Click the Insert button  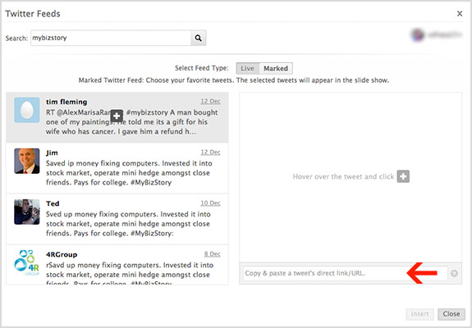pos(419,314)
